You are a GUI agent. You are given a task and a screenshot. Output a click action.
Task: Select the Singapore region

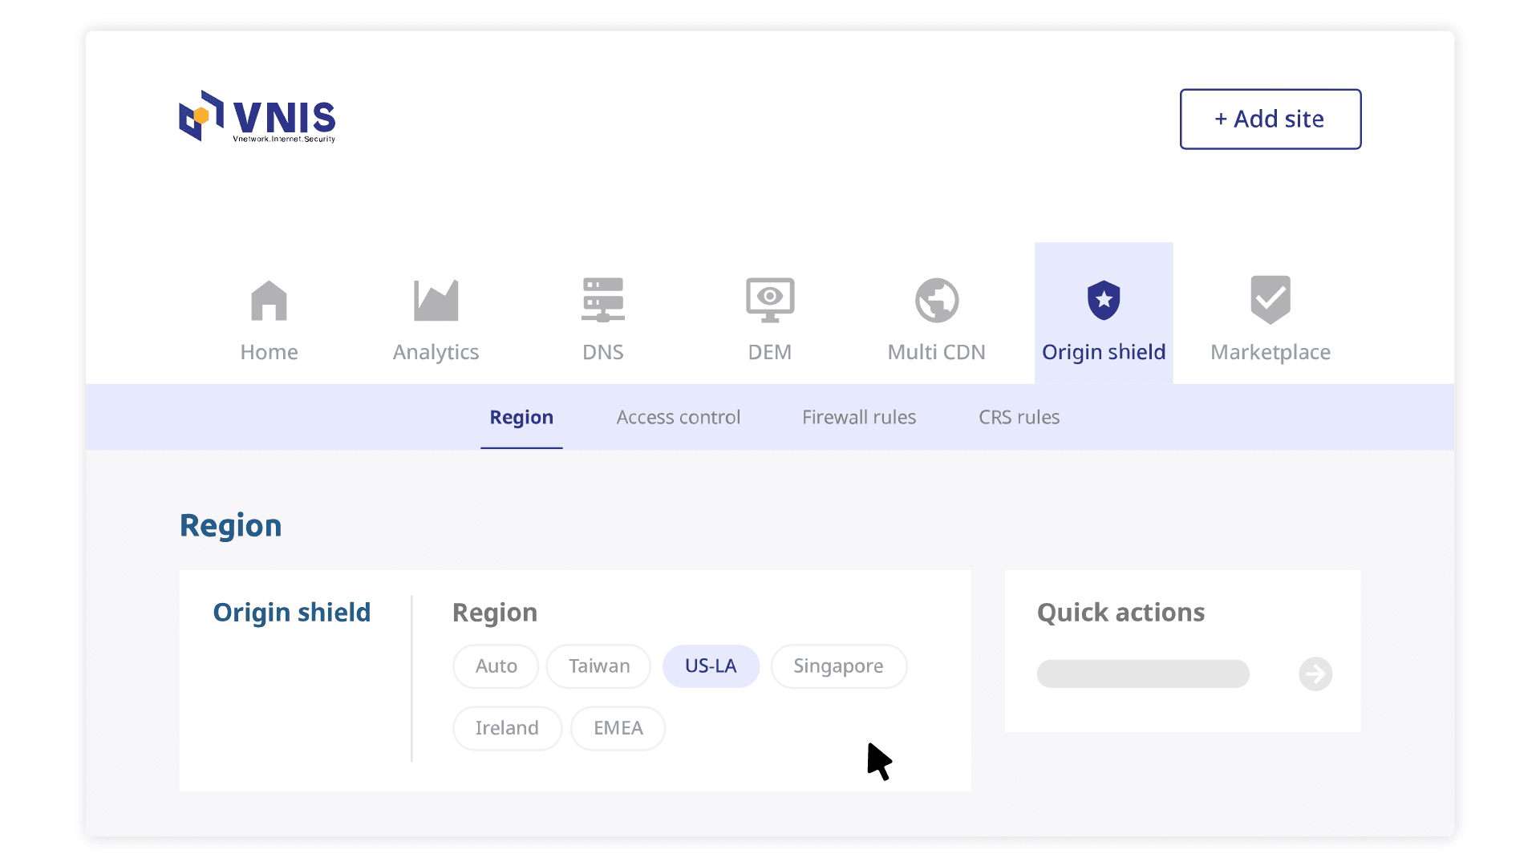pos(838,666)
